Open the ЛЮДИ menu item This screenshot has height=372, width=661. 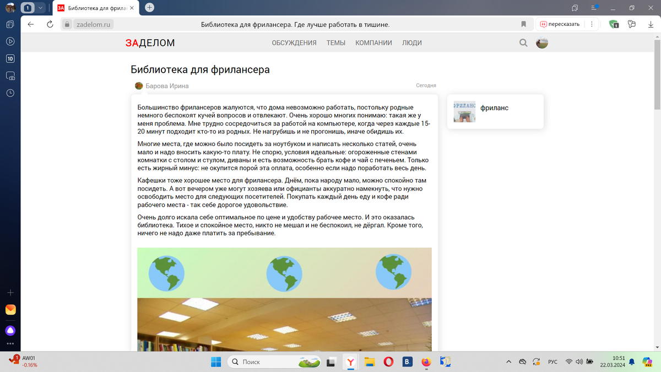click(x=412, y=43)
